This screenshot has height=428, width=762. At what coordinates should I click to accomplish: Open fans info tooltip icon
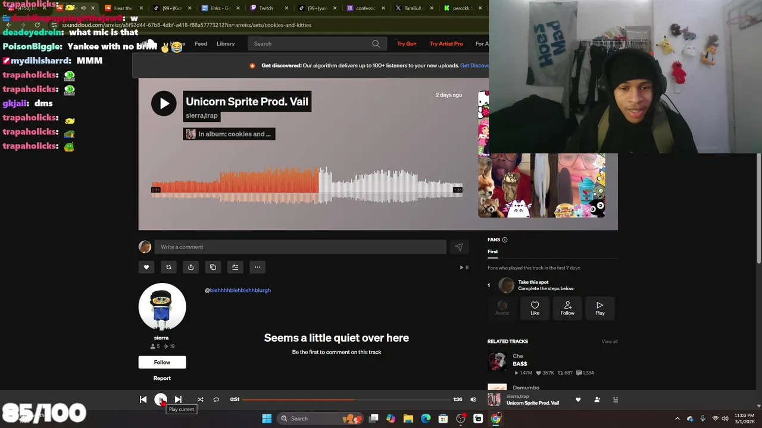(505, 240)
